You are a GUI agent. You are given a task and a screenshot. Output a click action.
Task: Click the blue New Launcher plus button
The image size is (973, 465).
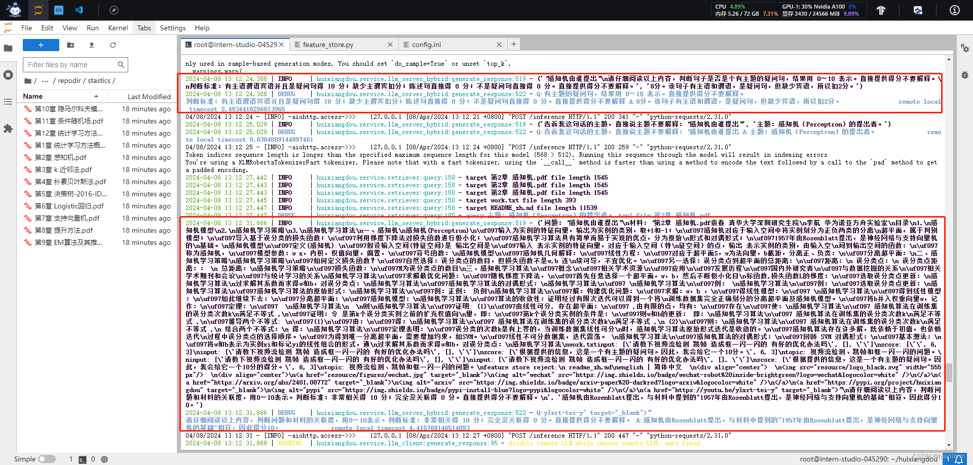[x=41, y=45]
